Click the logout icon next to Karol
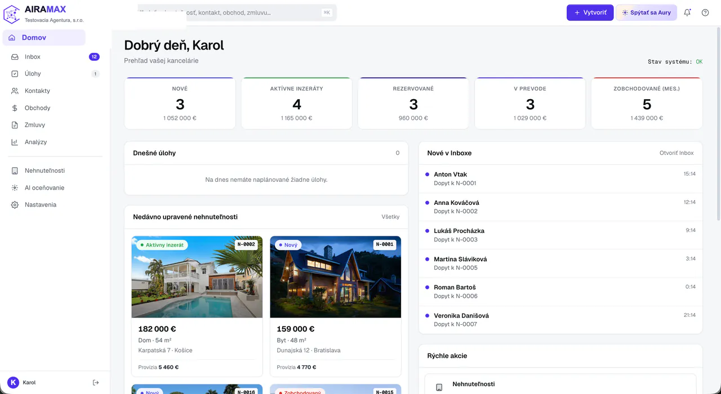The image size is (721, 394). pos(96,383)
